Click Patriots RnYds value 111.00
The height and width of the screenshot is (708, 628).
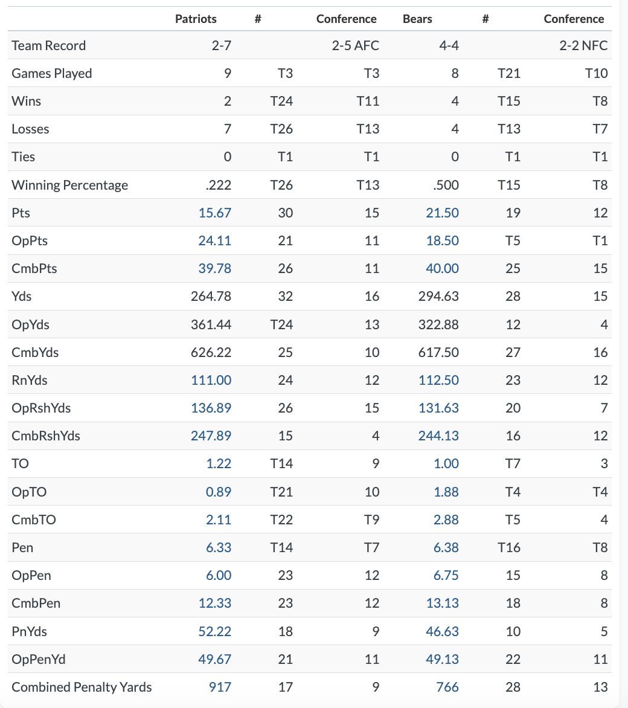tap(211, 380)
